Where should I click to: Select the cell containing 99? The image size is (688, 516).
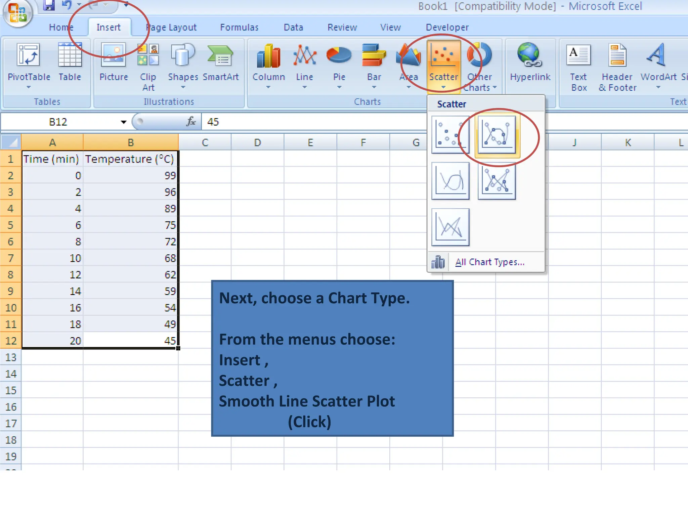130,175
